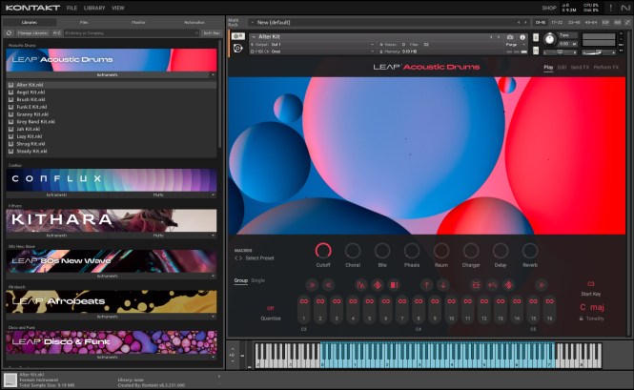Switch pad mode to Single

pyautogui.click(x=257, y=280)
